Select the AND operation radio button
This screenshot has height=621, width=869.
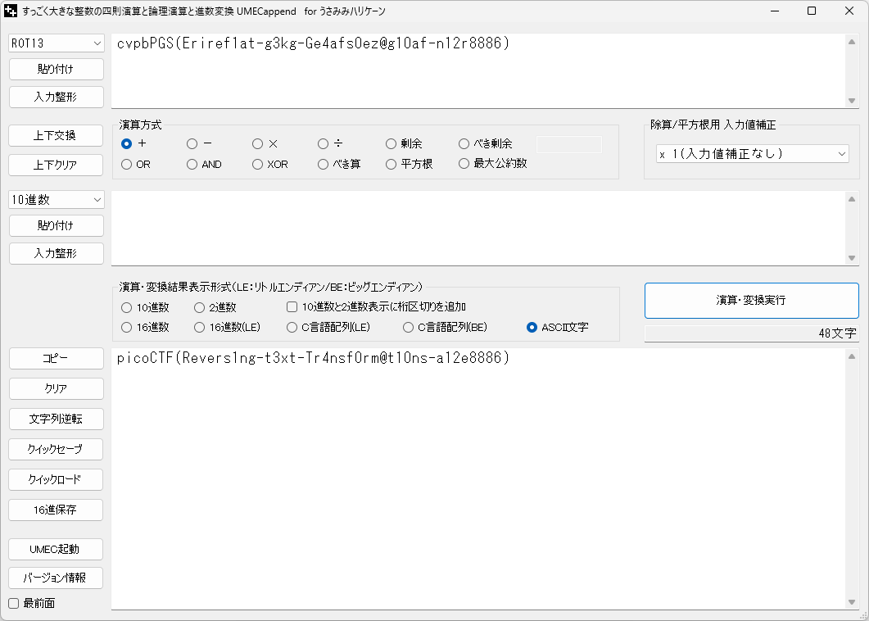[x=192, y=164]
